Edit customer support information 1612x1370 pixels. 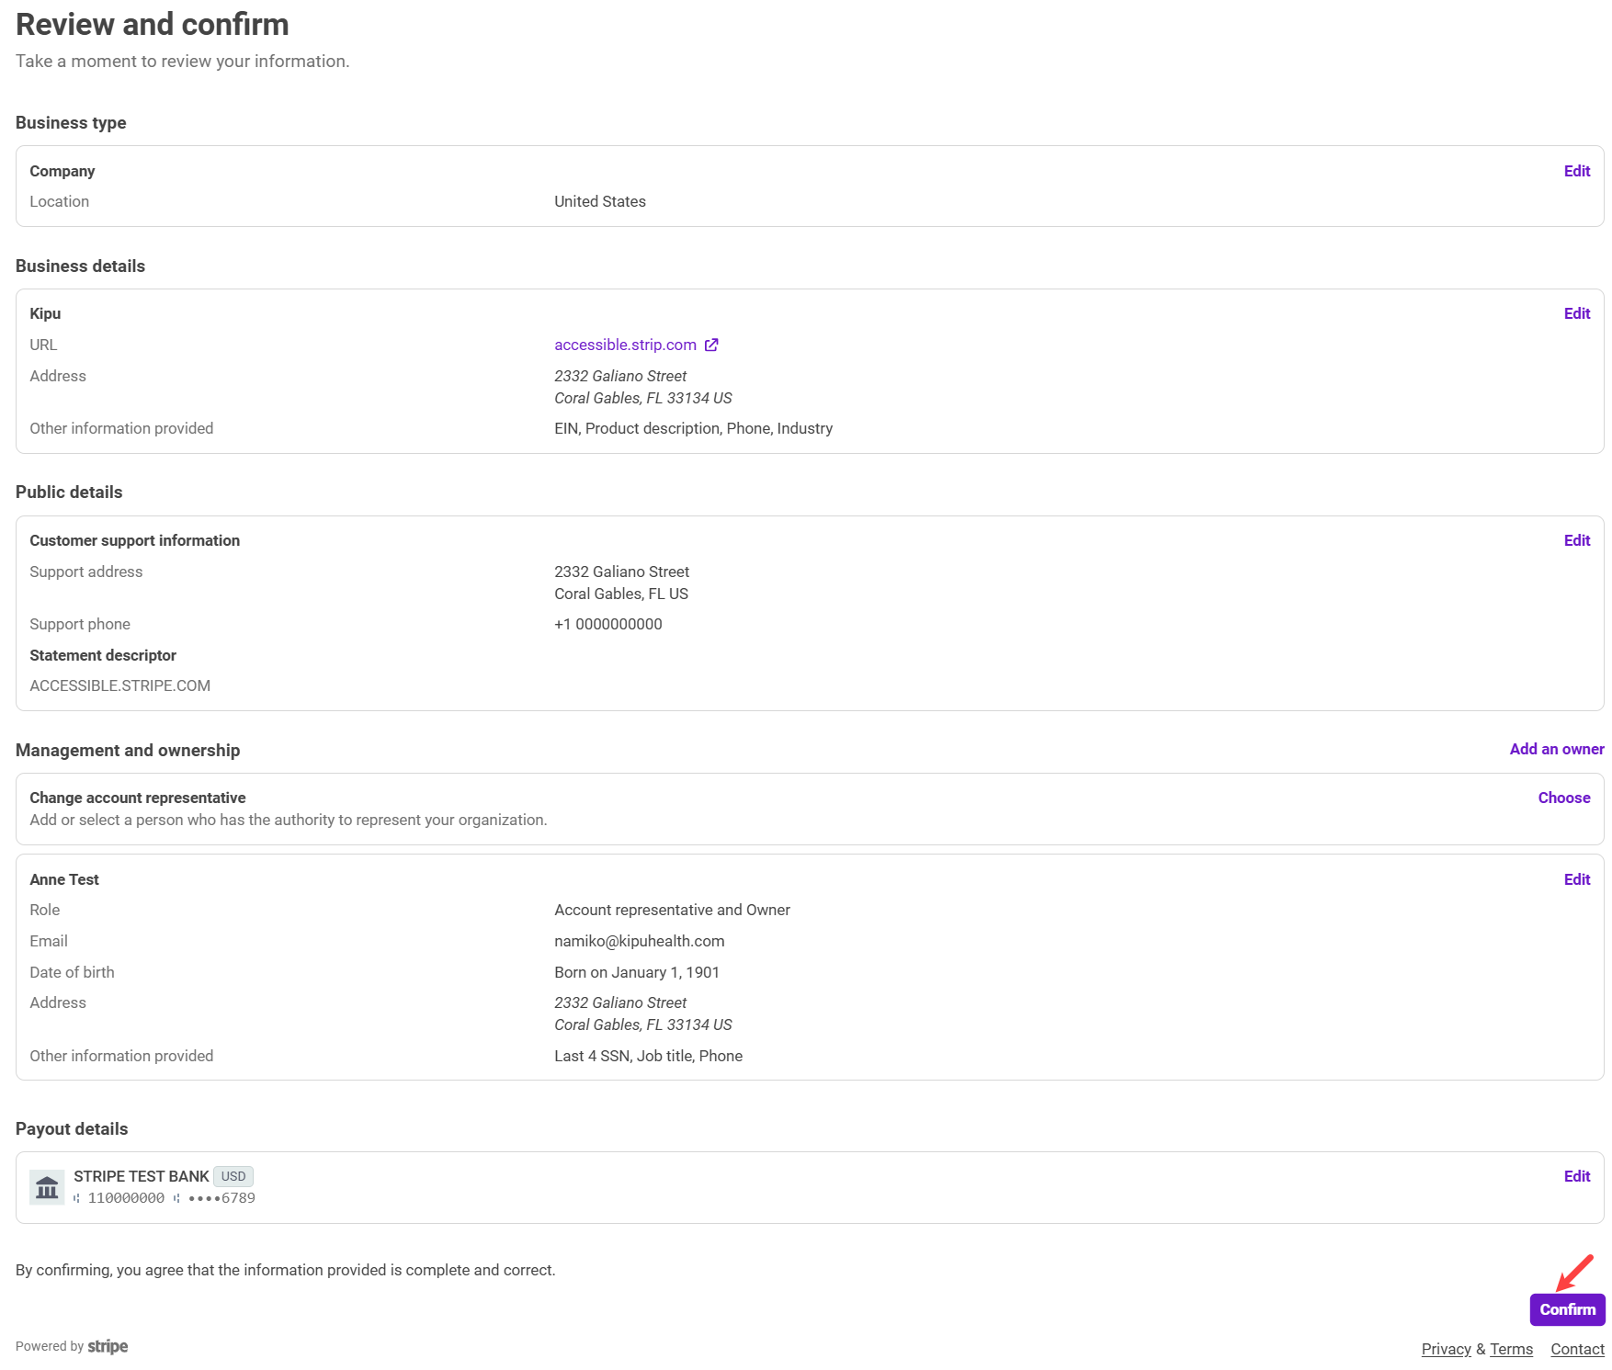pos(1576,540)
